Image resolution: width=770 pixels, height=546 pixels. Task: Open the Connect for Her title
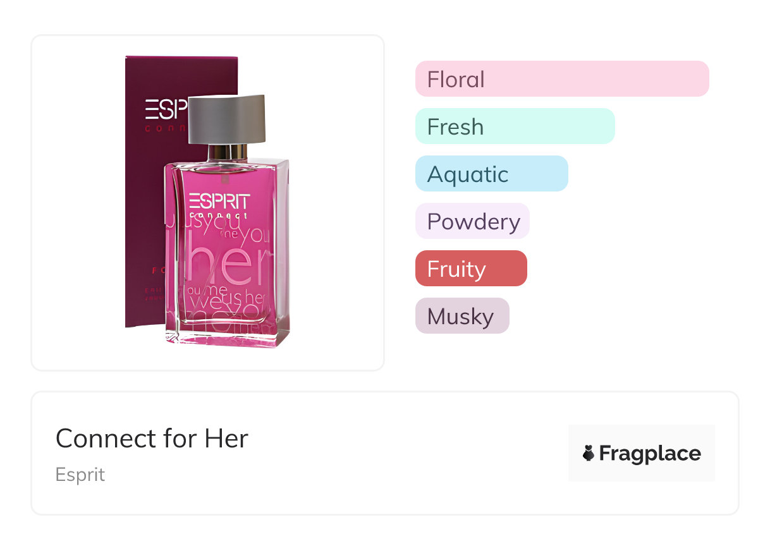tap(152, 438)
